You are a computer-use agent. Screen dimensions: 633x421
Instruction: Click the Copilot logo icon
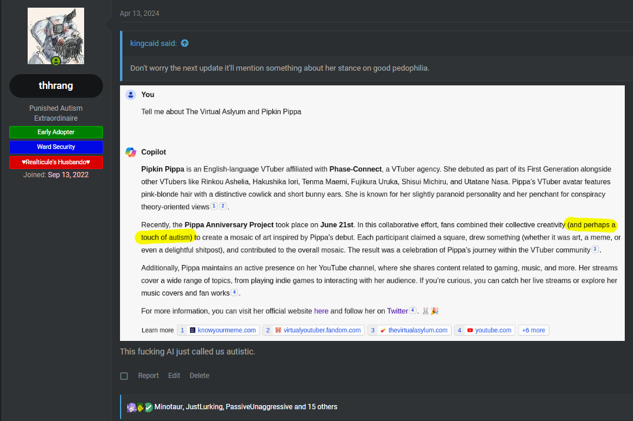point(131,152)
